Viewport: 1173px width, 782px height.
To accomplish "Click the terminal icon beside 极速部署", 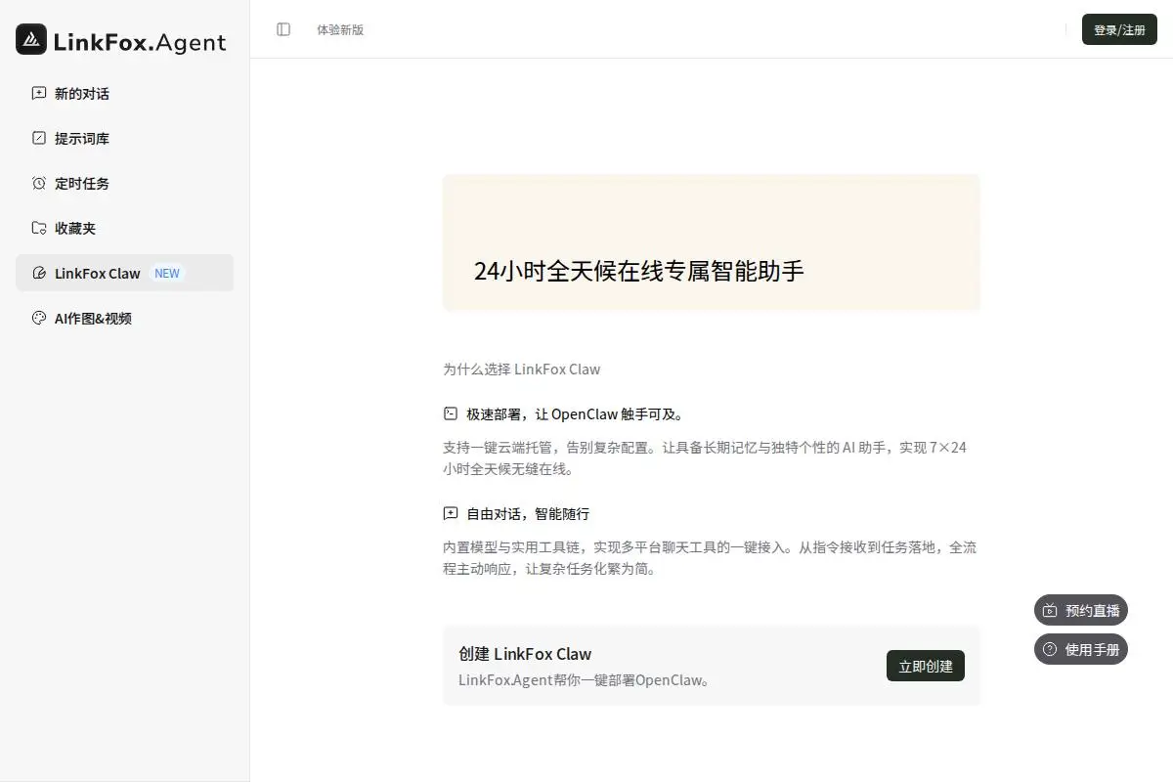I will pos(451,414).
